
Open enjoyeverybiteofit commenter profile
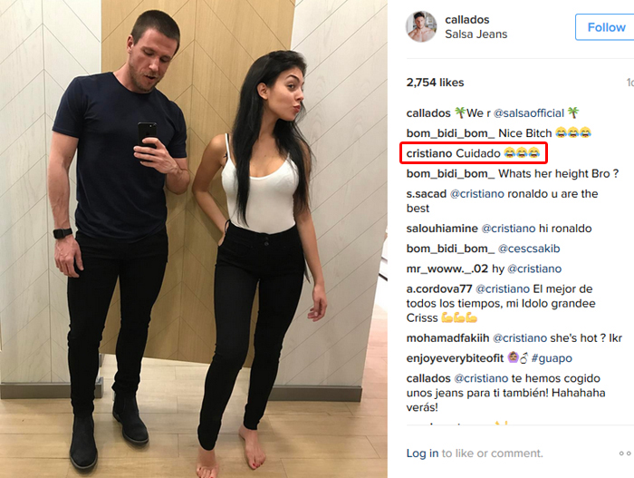coord(455,358)
